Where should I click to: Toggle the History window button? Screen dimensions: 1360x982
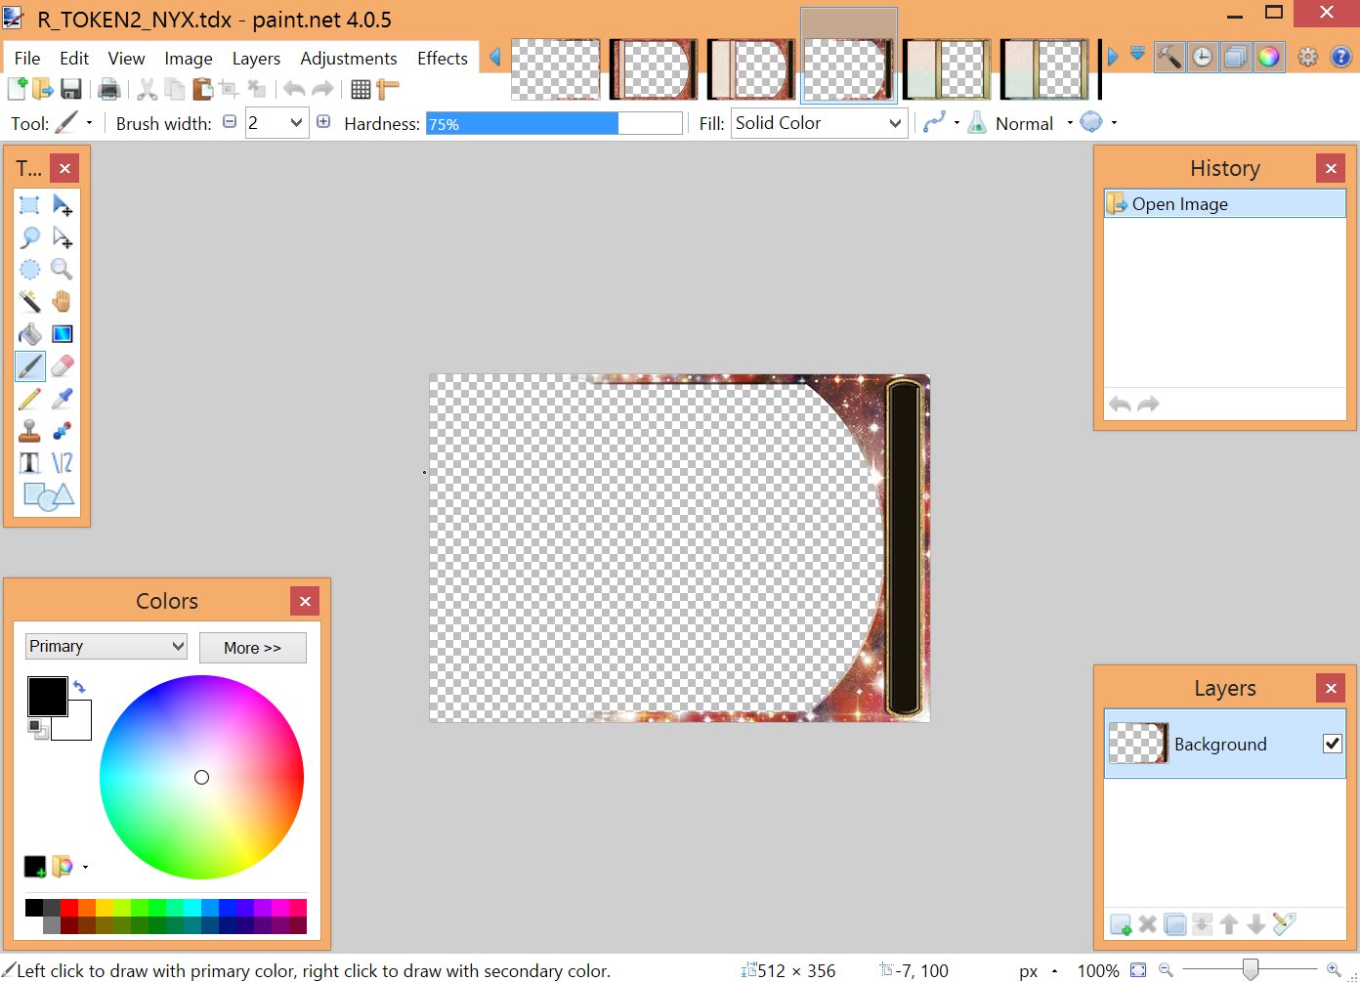[x=1203, y=57]
